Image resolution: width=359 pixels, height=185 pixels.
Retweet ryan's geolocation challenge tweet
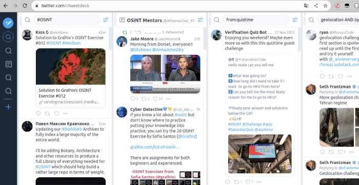(331, 76)
